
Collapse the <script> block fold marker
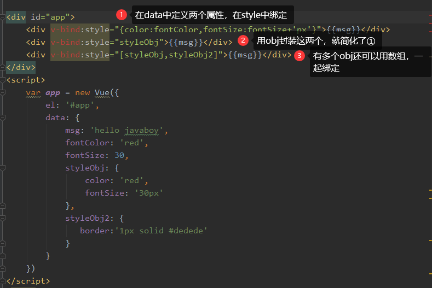tap(3, 80)
